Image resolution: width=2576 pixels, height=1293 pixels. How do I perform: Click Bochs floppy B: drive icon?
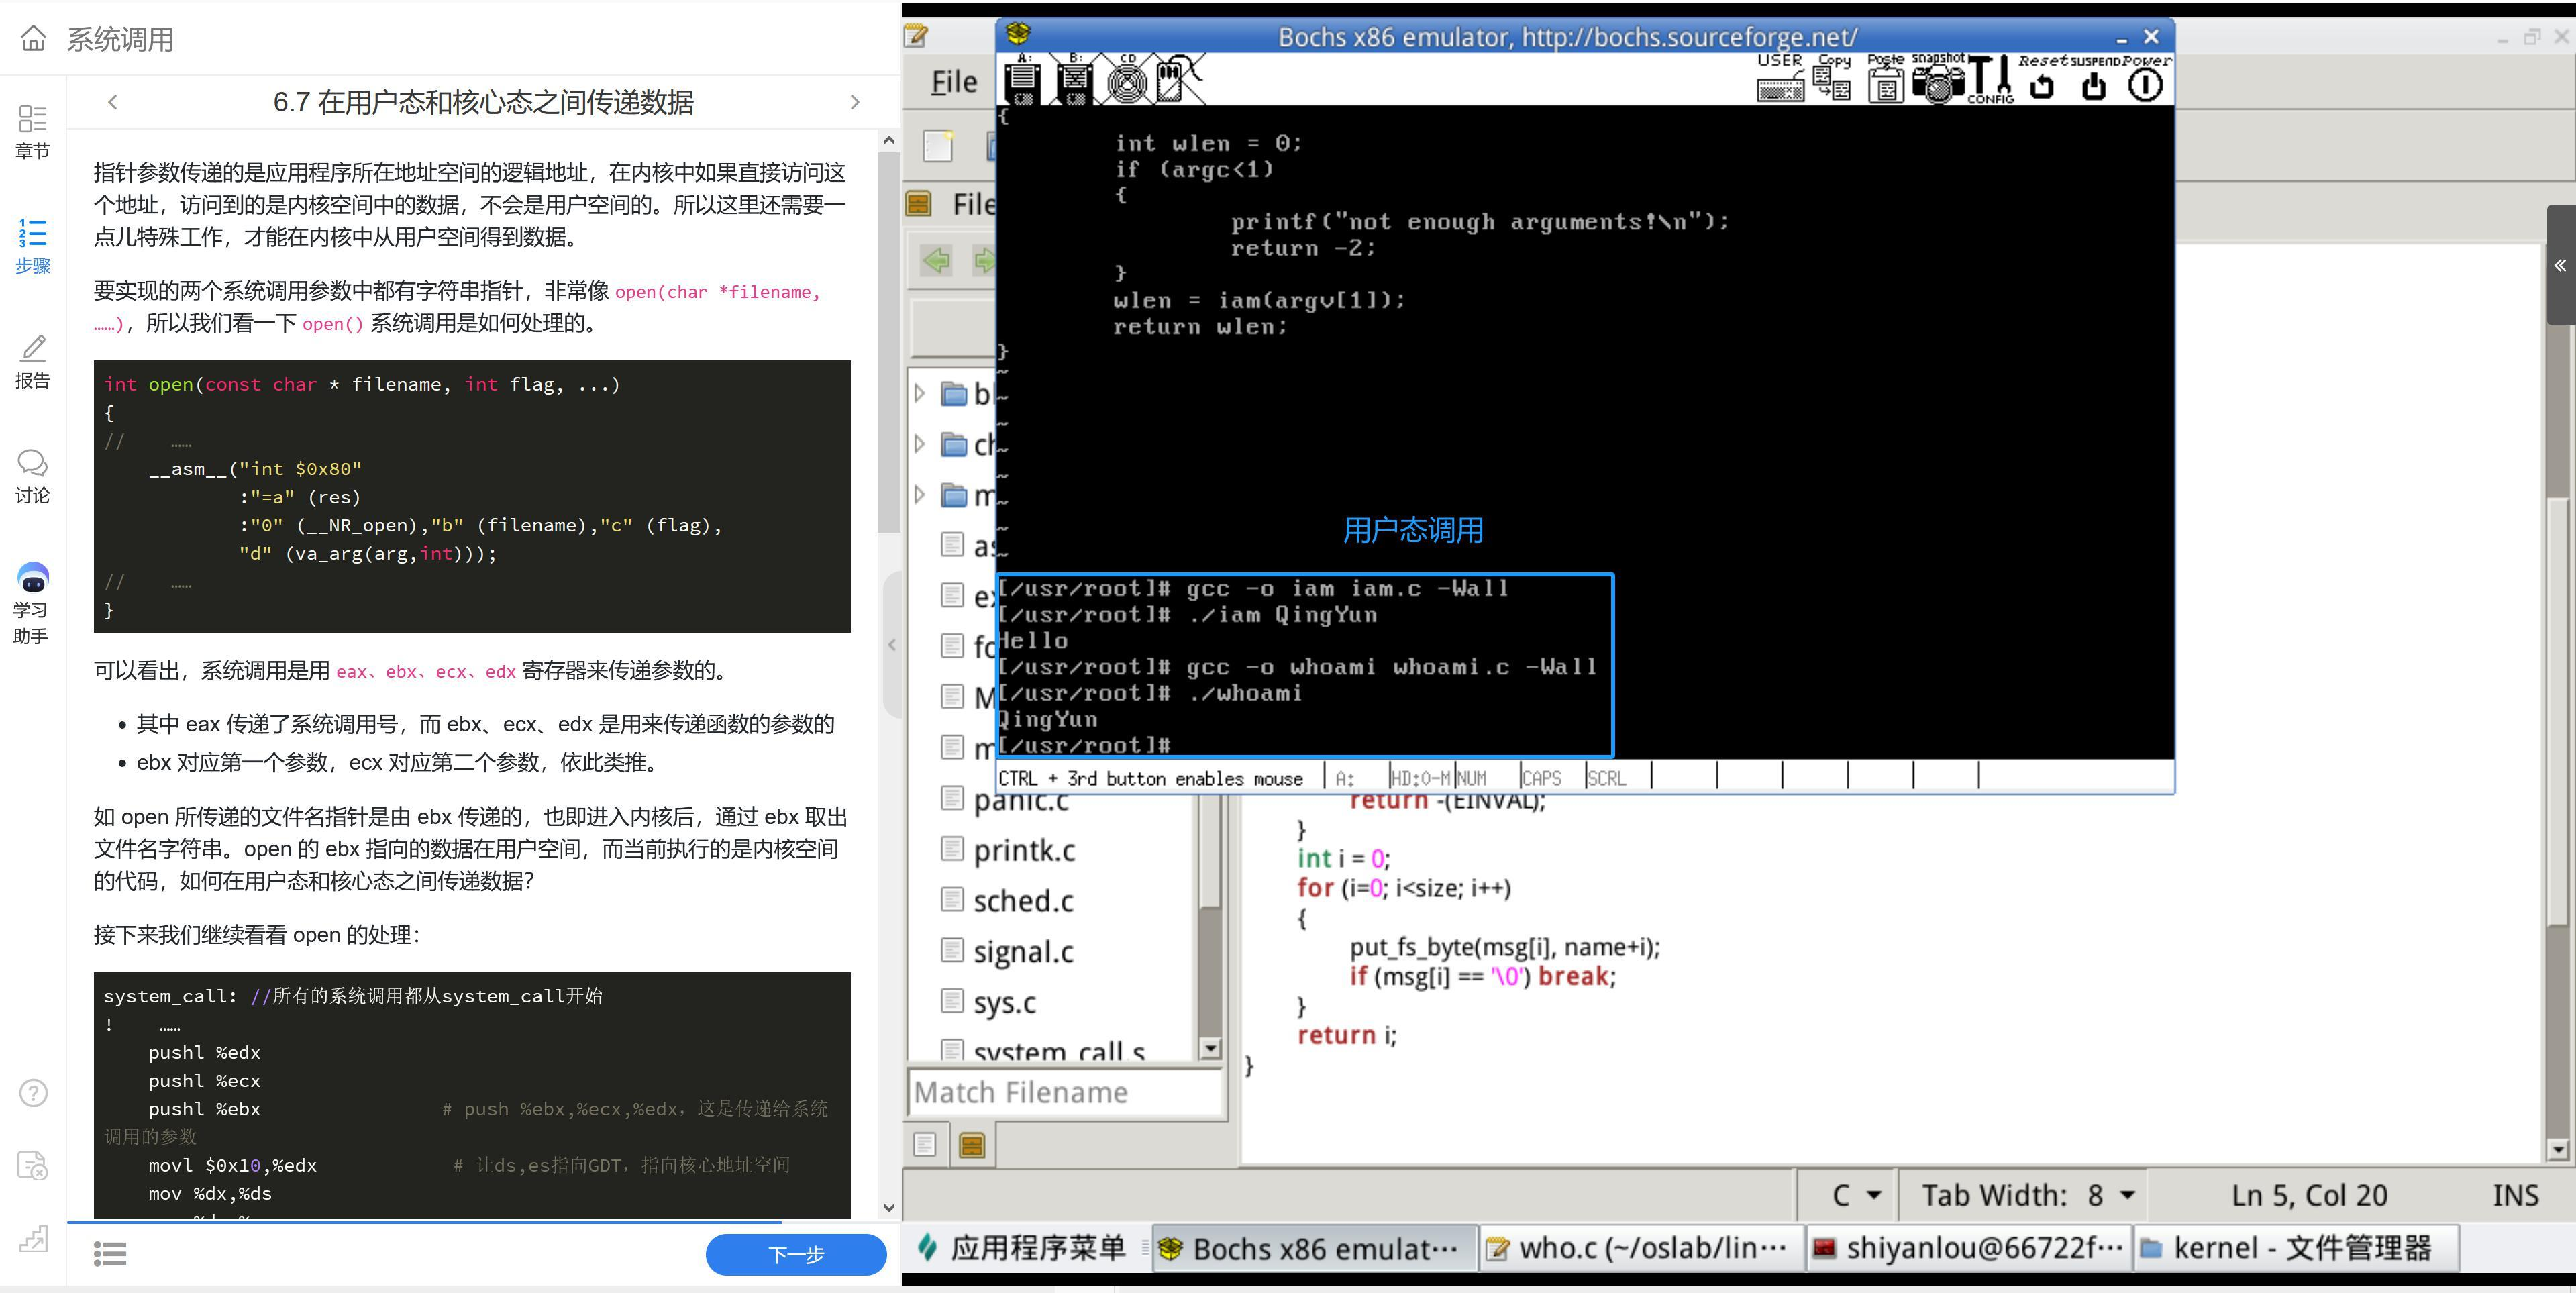tap(1074, 80)
